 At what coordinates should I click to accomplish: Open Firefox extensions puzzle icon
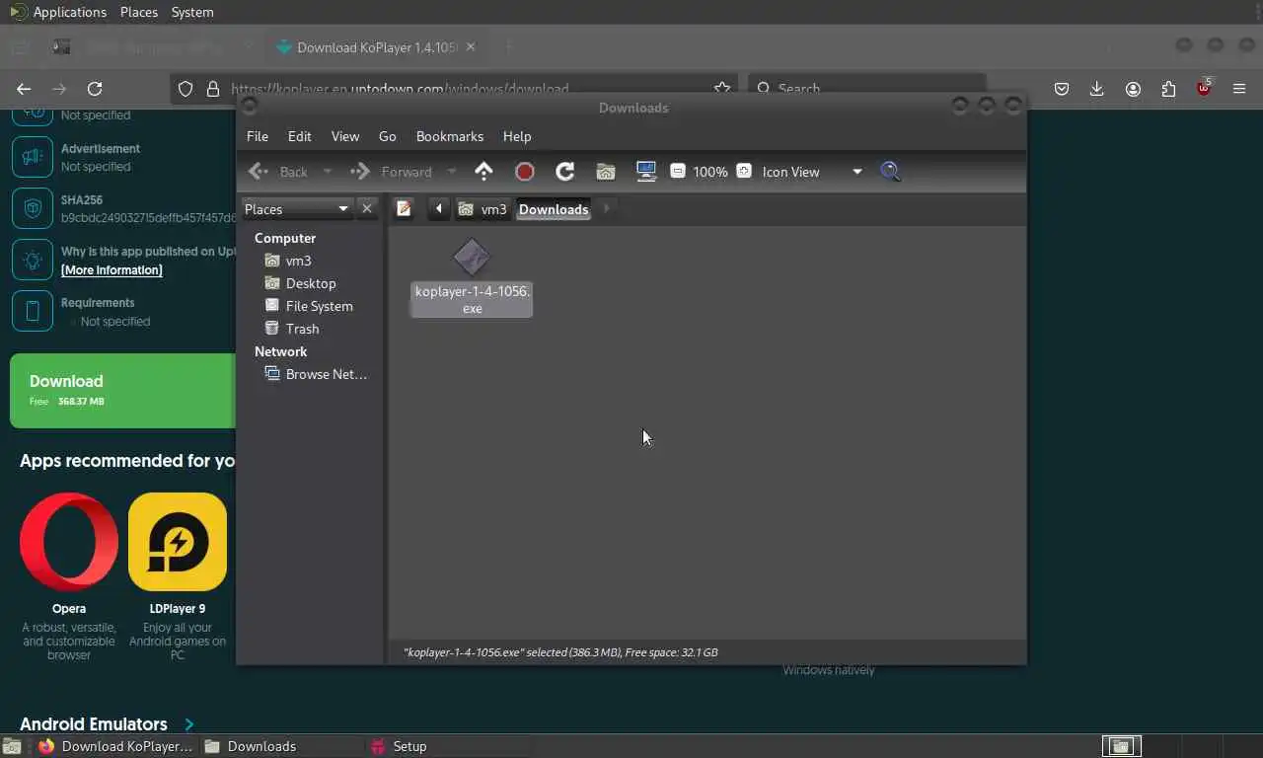[x=1168, y=89]
